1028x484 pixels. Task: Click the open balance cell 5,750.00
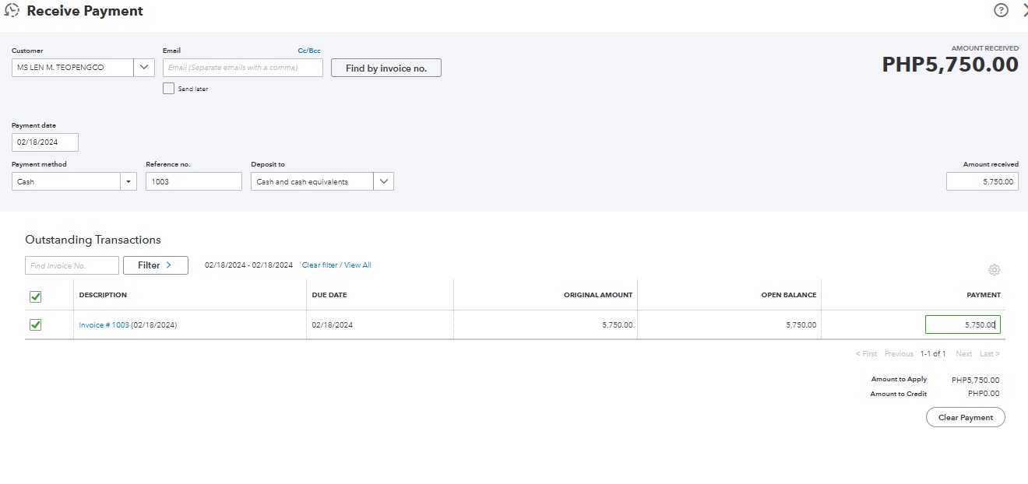801,325
